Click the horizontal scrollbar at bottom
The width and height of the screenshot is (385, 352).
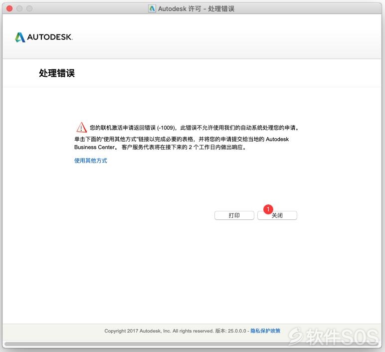click(x=192, y=344)
